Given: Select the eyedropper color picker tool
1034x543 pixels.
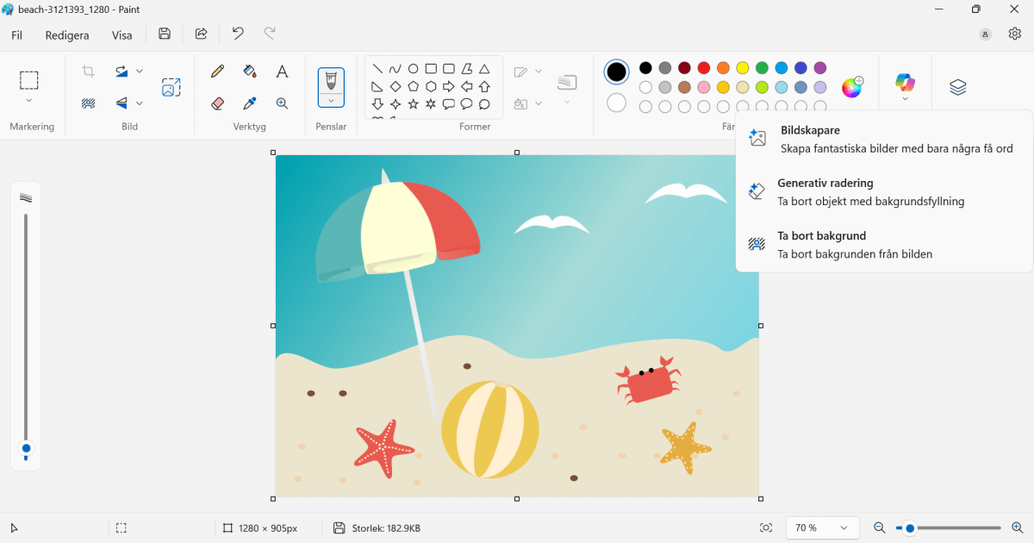Looking at the screenshot, I should click(x=250, y=103).
